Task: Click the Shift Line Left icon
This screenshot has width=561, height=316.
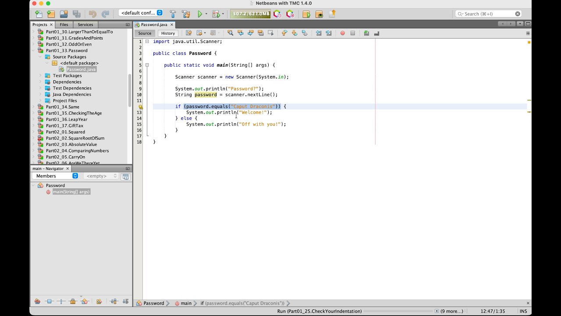Action: pyautogui.click(x=319, y=33)
